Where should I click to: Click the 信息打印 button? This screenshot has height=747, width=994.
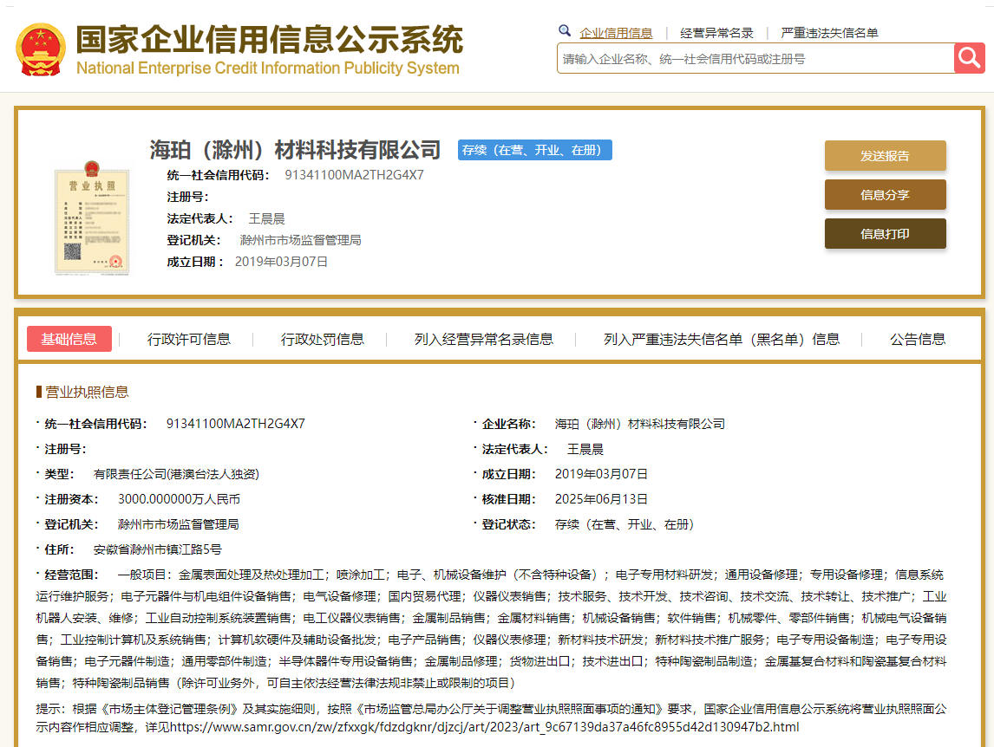pos(885,234)
